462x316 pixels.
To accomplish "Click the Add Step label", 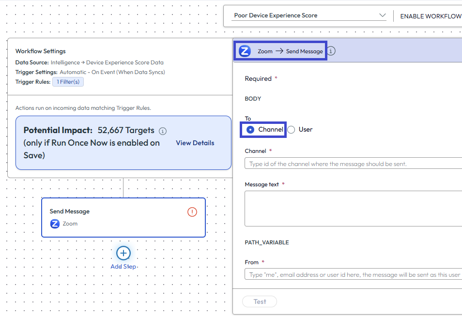I will click(x=123, y=267).
